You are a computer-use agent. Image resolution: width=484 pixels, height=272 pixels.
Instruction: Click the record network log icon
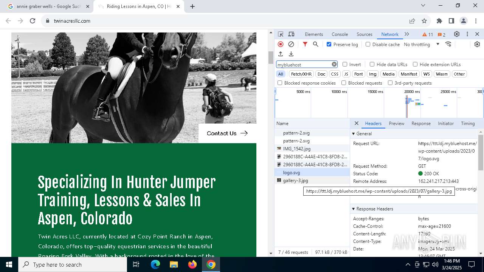281,44
